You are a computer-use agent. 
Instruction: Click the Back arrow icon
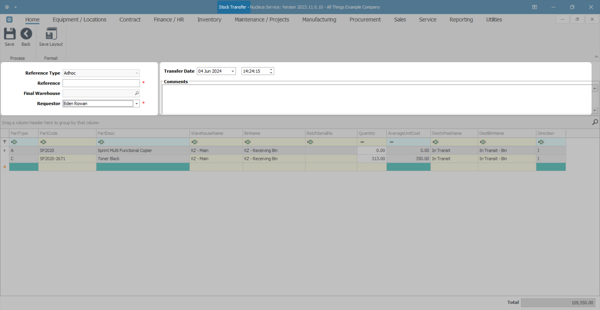[26, 34]
